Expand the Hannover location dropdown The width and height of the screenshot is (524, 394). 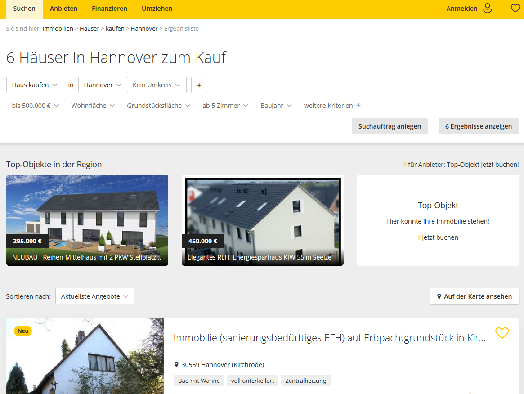click(103, 85)
